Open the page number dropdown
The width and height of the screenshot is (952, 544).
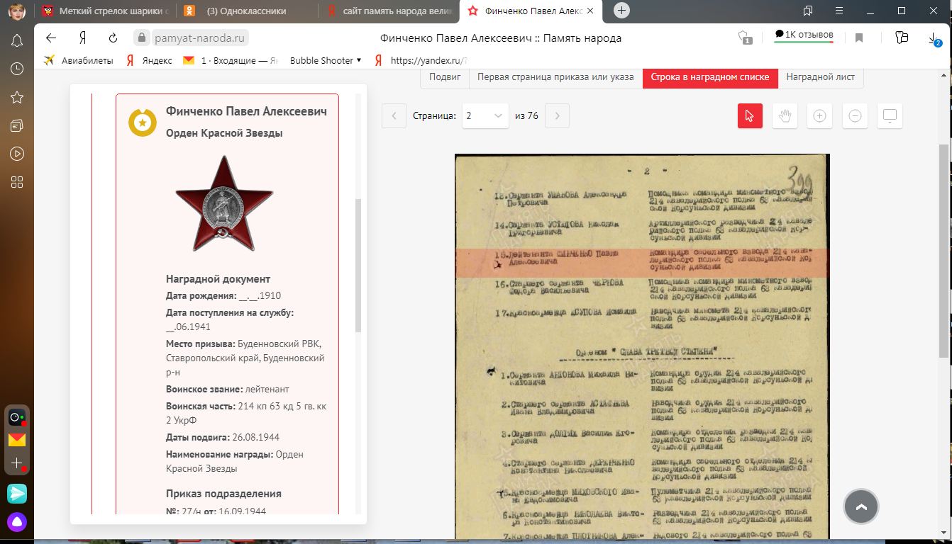click(485, 116)
